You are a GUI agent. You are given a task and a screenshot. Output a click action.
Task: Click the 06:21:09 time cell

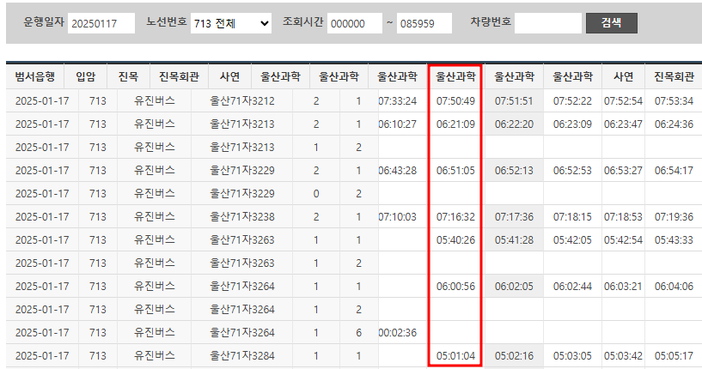click(455, 124)
